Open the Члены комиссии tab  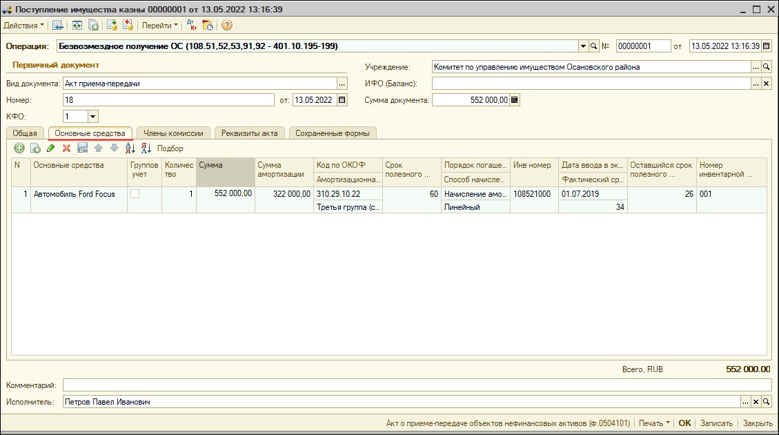tap(173, 133)
